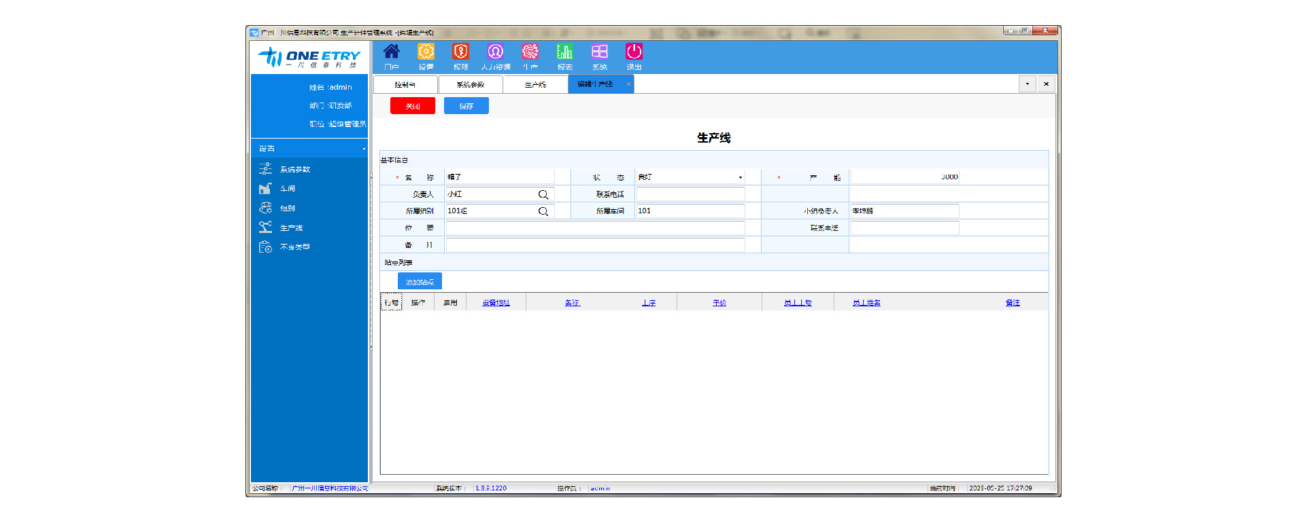Click the 位置 input field
The image size is (1307, 523).
[x=595, y=228]
